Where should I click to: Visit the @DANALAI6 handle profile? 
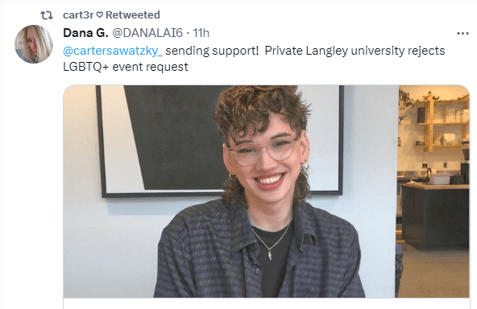147,33
